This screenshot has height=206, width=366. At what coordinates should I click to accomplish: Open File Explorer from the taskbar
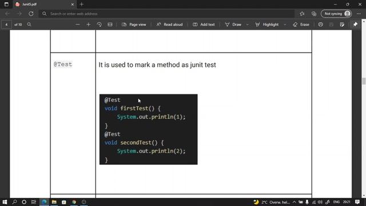[x=54, y=202]
